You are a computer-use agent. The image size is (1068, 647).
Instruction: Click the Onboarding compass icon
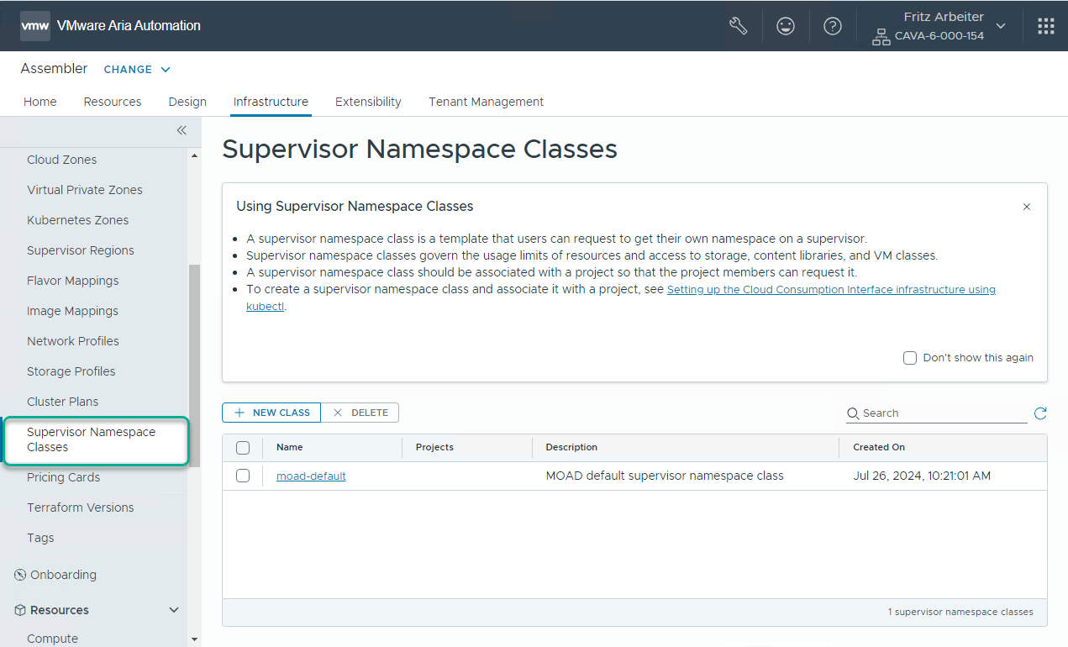click(20, 575)
